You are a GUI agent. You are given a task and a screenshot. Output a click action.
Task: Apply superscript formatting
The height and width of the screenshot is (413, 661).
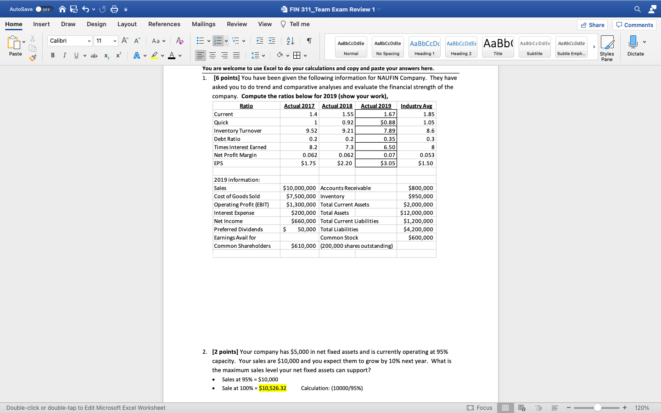click(118, 55)
